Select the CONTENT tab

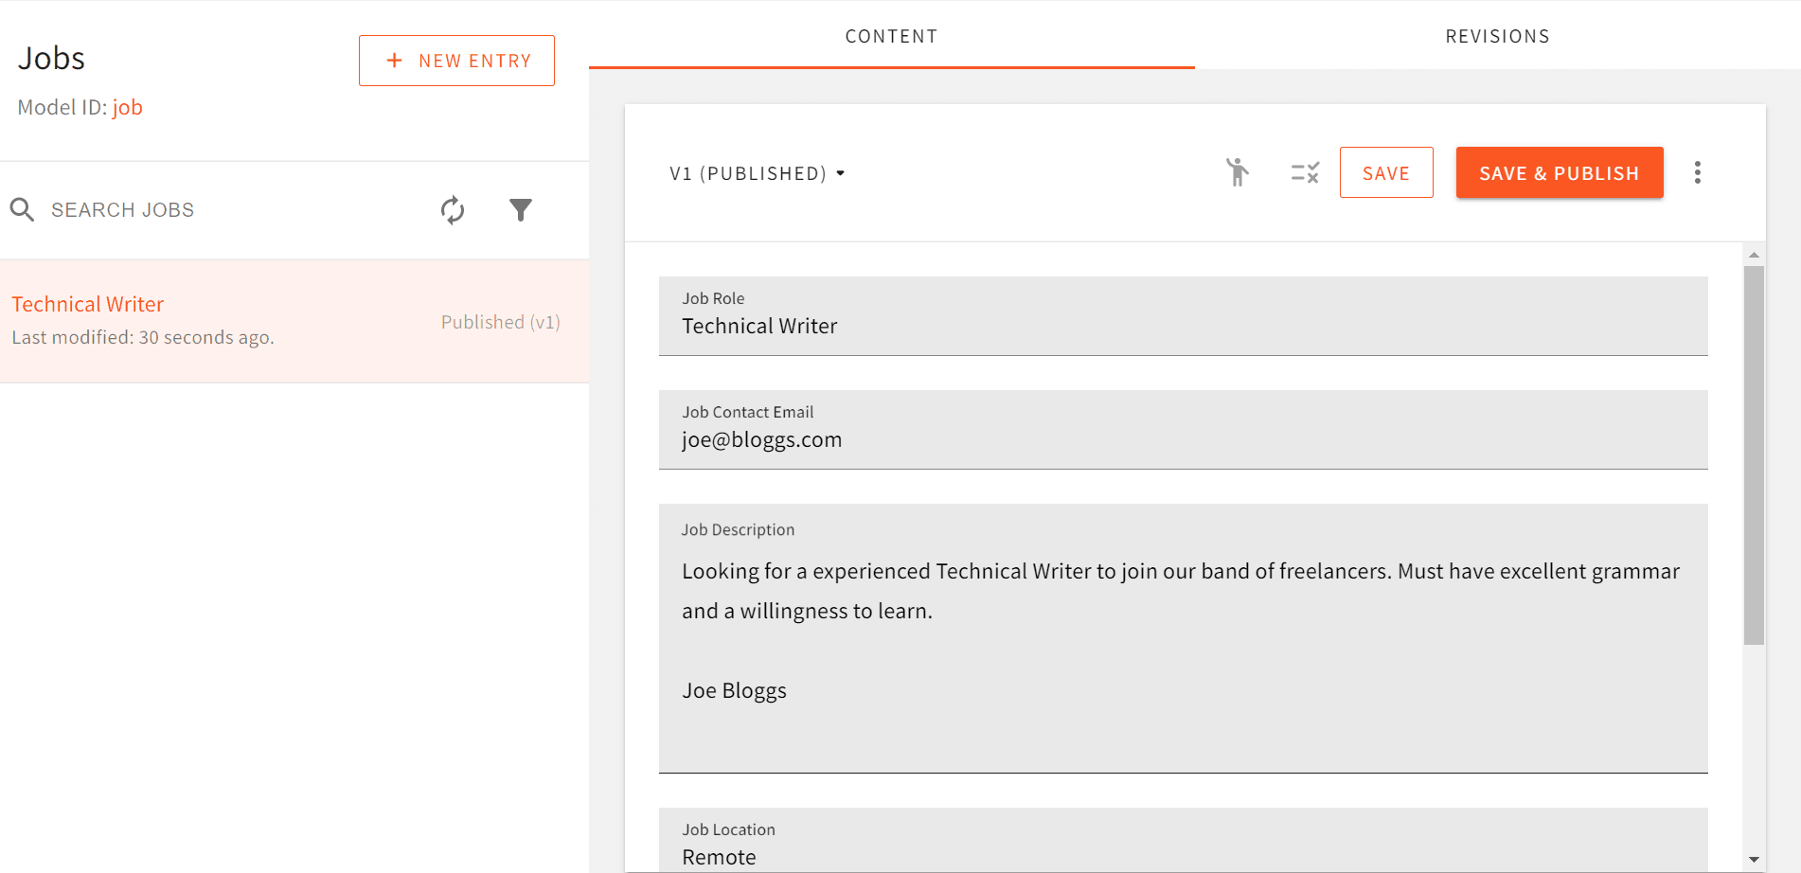click(891, 36)
